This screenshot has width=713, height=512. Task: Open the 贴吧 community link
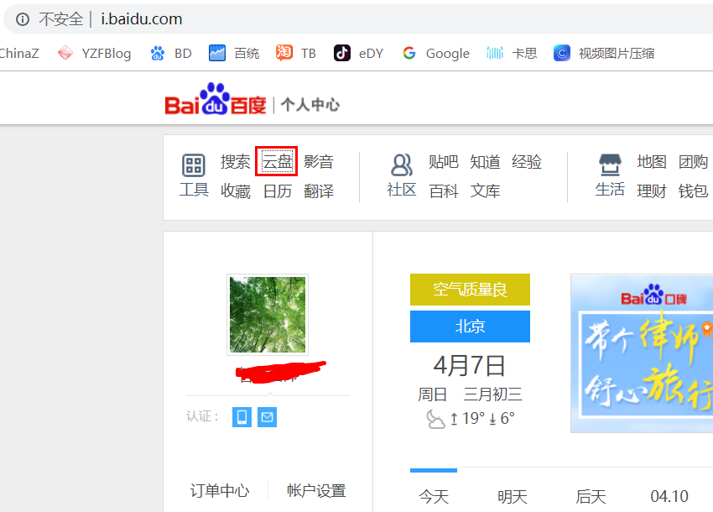(x=443, y=161)
